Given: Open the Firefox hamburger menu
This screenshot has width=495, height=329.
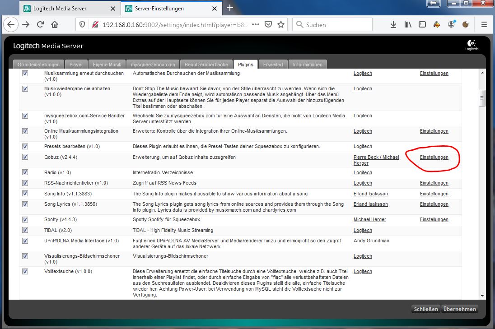Looking at the screenshot, I should 484,24.
